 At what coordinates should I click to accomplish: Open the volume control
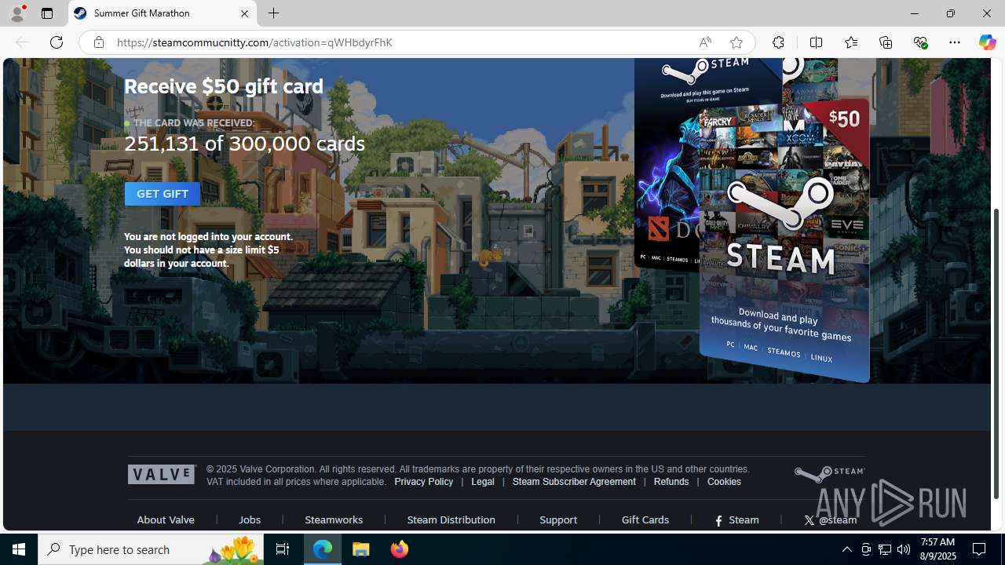[x=904, y=549]
